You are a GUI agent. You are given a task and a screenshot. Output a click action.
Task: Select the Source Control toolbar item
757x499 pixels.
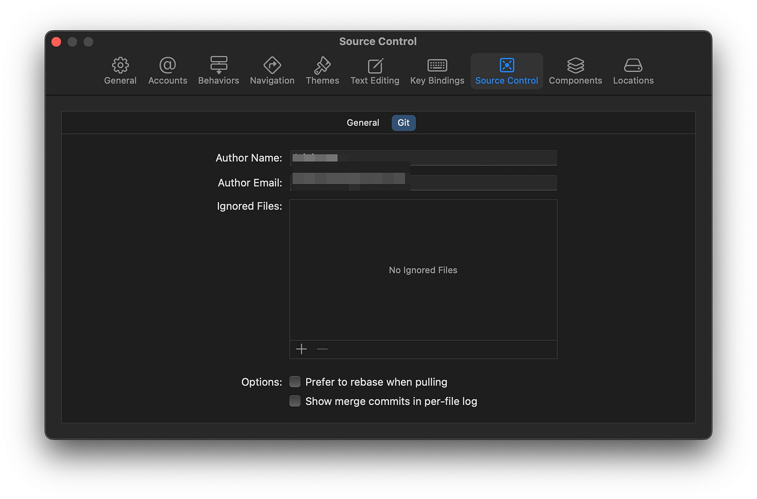coord(506,71)
